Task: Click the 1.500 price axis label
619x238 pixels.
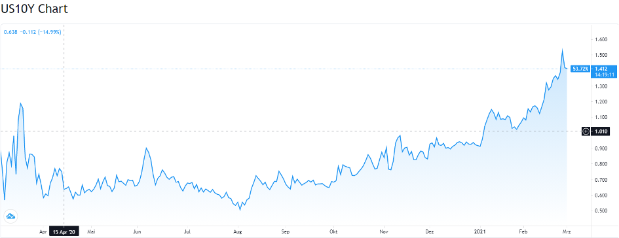Action: (601, 55)
